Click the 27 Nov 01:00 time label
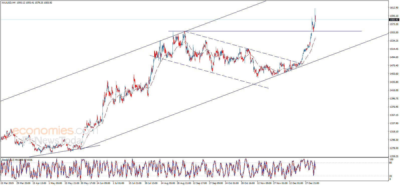The height and width of the screenshot is (186, 400). pos(280,183)
